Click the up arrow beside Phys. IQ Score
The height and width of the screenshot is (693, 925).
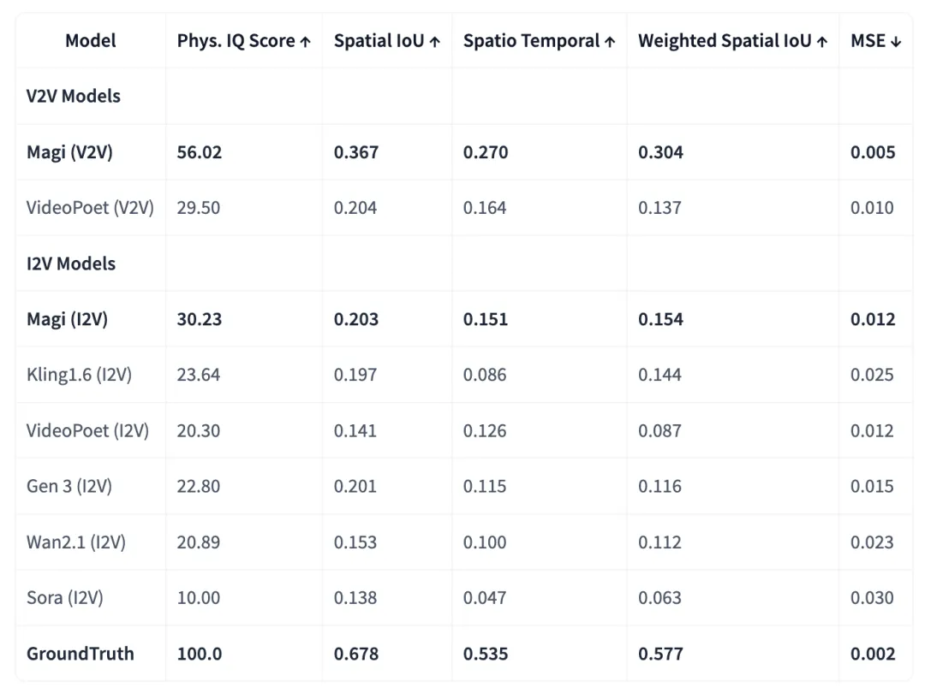306,42
